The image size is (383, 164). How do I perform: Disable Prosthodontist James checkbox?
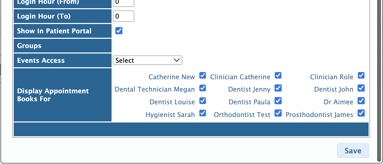click(x=361, y=113)
